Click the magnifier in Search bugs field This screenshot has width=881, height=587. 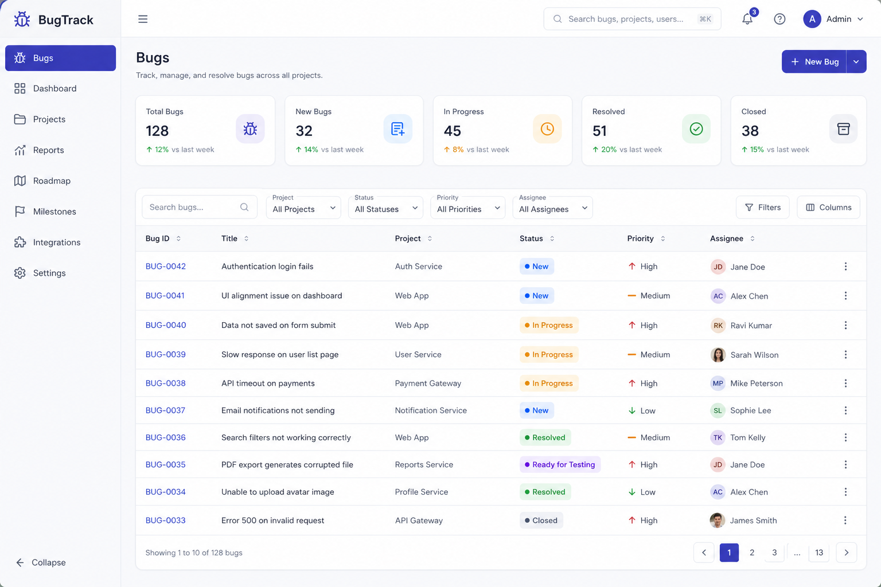point(244,207)
